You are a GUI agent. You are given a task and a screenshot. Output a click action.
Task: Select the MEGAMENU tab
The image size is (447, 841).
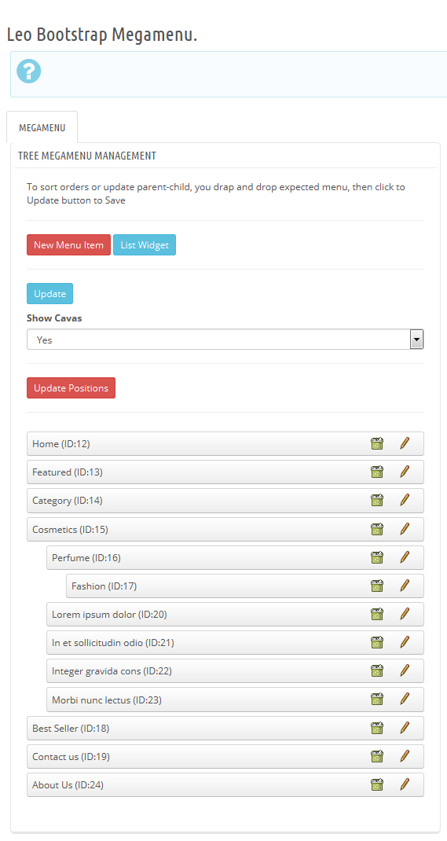[x=42, y=127]
